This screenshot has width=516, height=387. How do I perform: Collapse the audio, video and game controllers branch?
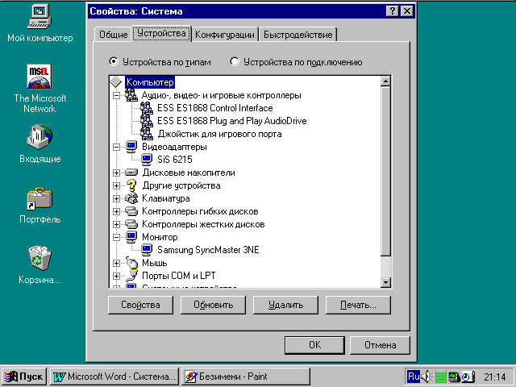(x=116, y=95)
